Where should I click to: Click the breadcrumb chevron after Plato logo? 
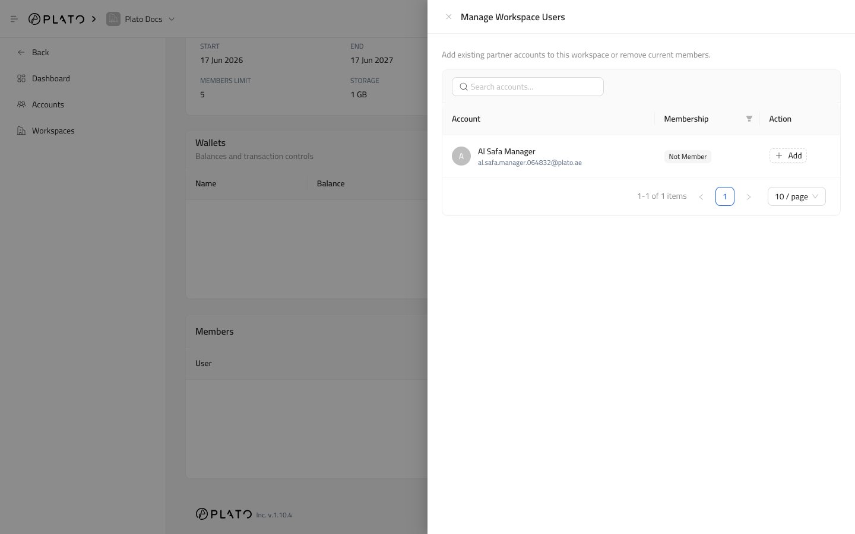coord(94,19)
